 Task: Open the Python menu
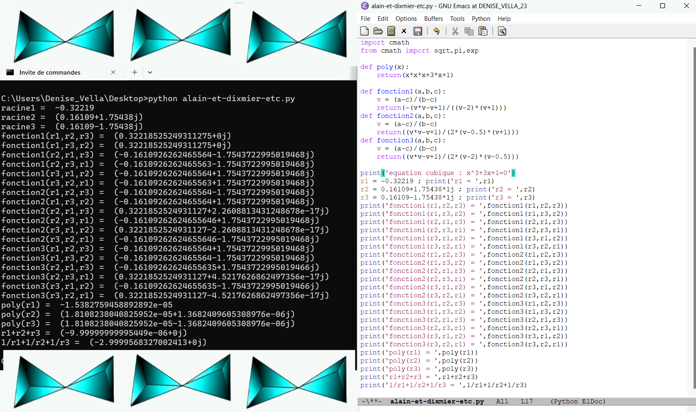(x=481, y=19)
